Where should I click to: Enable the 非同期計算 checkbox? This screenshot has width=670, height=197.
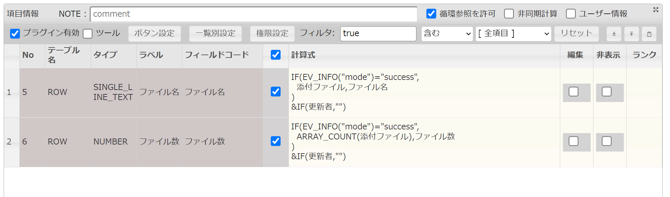tap(509, 14)
